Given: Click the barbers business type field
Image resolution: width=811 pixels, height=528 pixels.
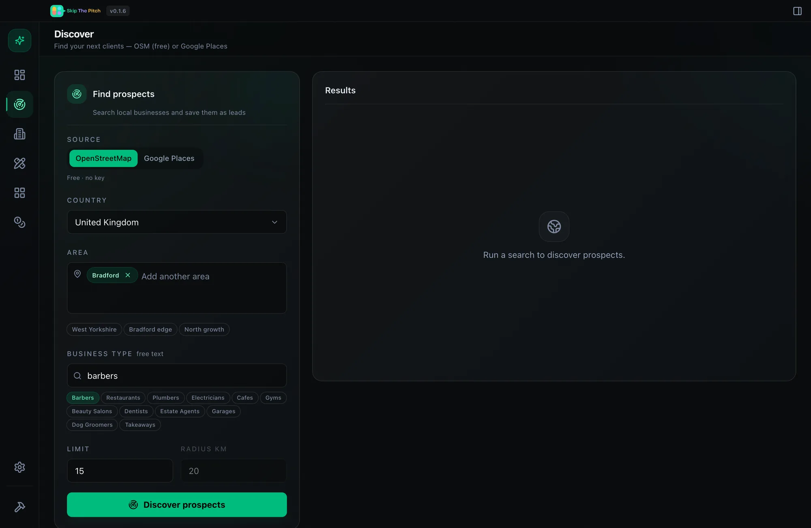Looking at the screenshot, I should (x=177, y=376).
